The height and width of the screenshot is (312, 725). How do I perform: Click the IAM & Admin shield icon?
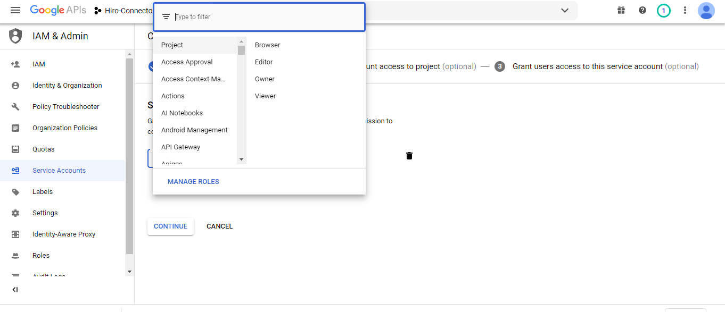coord(15,36)
